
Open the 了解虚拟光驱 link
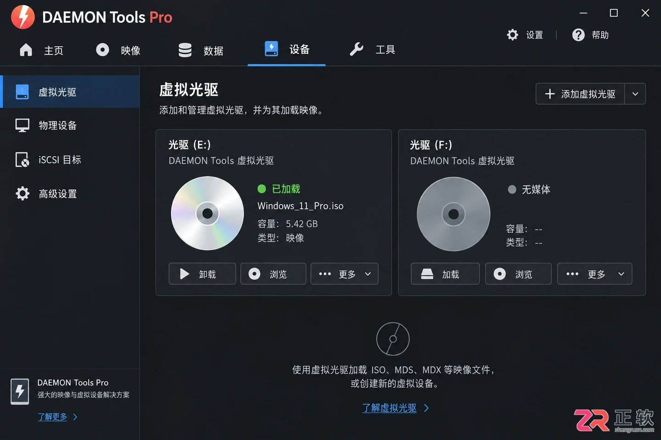pyautogui.click(x=389, y=408)
